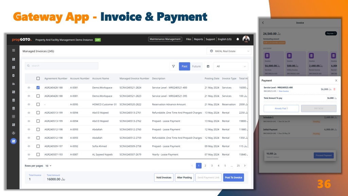Click eye icon for AL Sayeed Najeeb row
348x196 pixels.
pos(29,154)
